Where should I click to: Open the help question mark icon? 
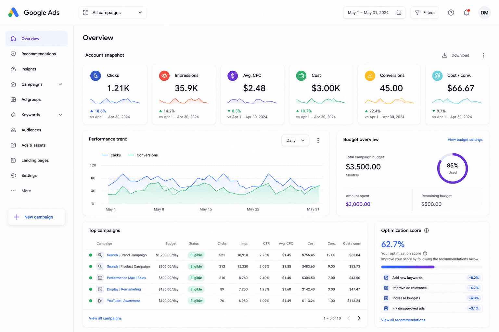point(451,13)
